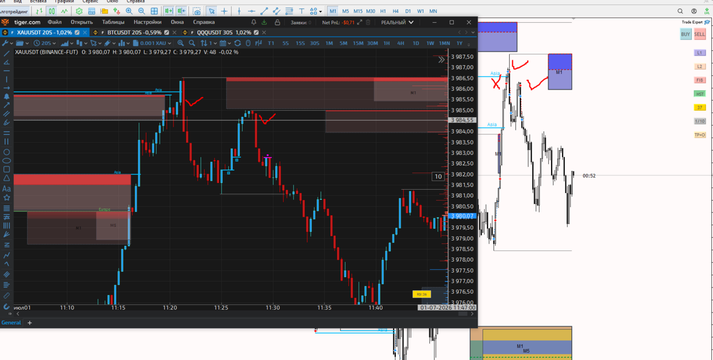Toggle chart auto scroll in MetaTrader toolbar

pos(169,11)
